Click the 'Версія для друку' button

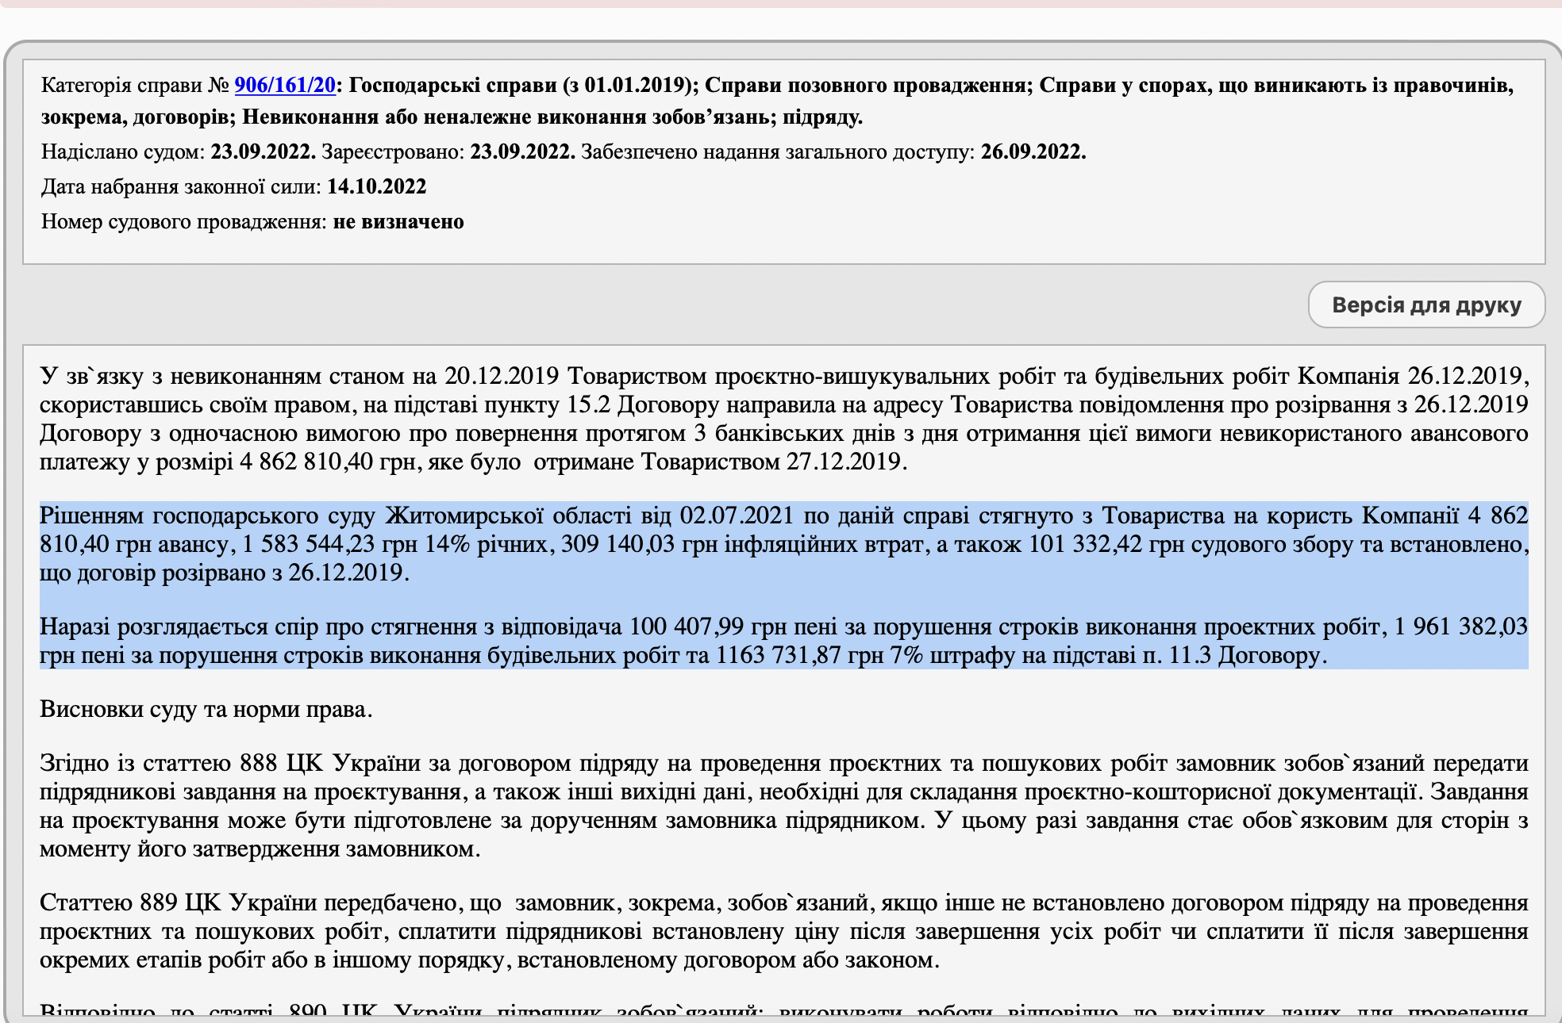(1425, 305)
